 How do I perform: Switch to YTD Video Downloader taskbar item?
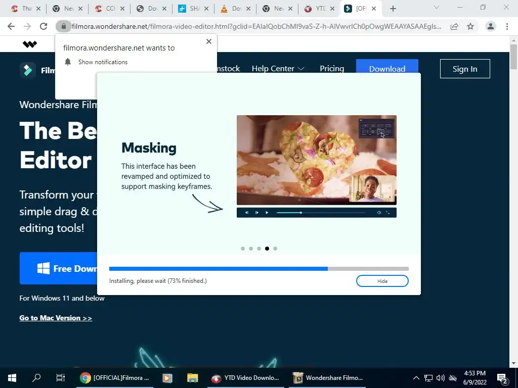point(245,378)
